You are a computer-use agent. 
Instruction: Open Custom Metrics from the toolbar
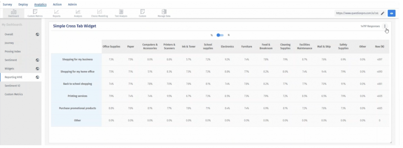point(35,13)
